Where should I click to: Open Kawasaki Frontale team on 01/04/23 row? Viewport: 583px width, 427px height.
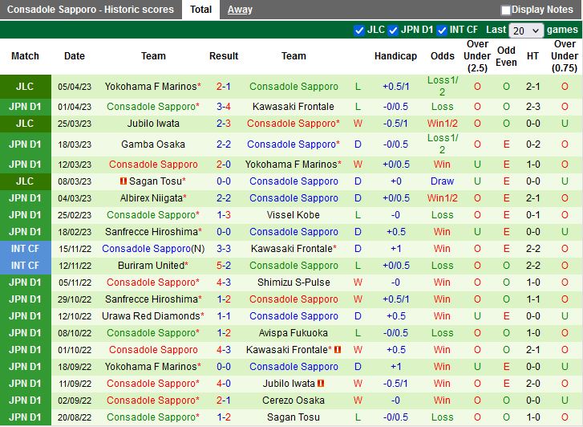point(294,107)
